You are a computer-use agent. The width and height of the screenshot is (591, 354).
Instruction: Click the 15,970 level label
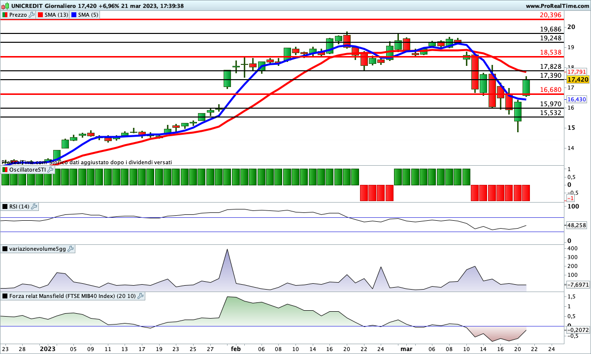(551, 104)
